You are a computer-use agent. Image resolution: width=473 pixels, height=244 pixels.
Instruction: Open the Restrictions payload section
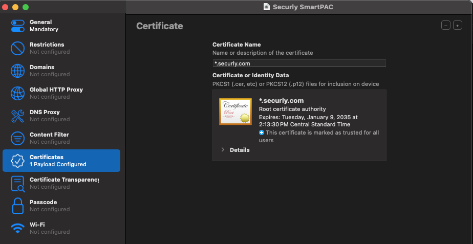pyautogui.click(x=61, y=48)
